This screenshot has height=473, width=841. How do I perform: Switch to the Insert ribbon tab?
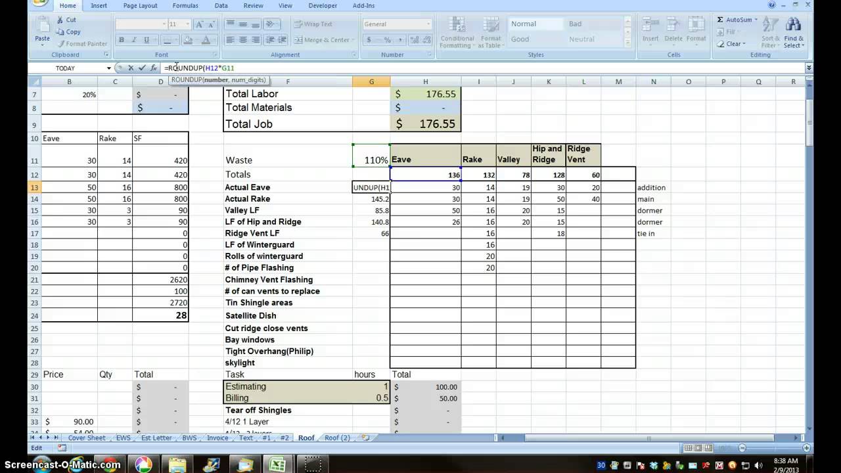pos(99,6)
